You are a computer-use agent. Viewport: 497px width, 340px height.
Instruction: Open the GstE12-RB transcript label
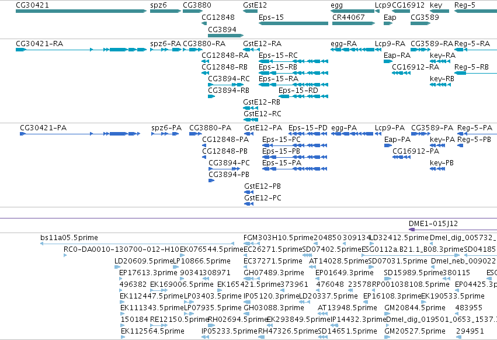pos(262,102)
